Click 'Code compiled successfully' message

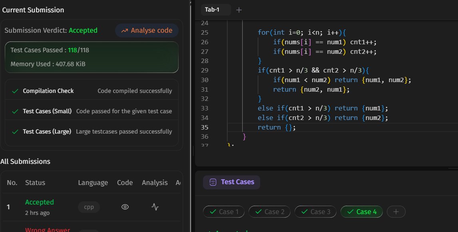coord(135,91)
